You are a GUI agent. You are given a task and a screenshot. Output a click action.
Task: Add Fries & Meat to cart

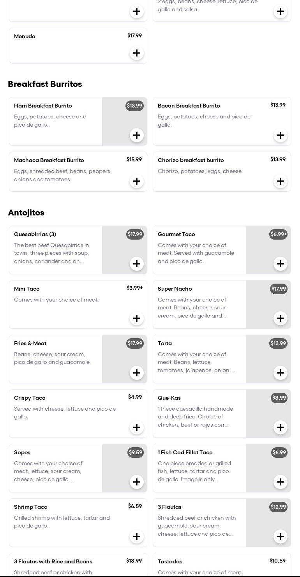click(x=137, y=373)
